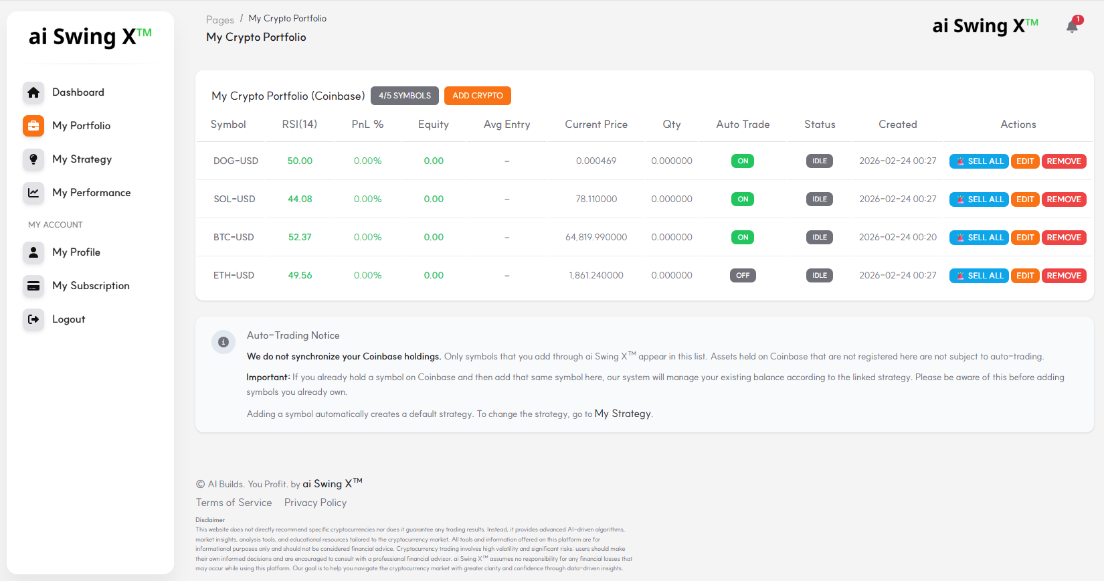Click EDIT for BTC-USD

pyautogui.click(x=1025, y=238)
